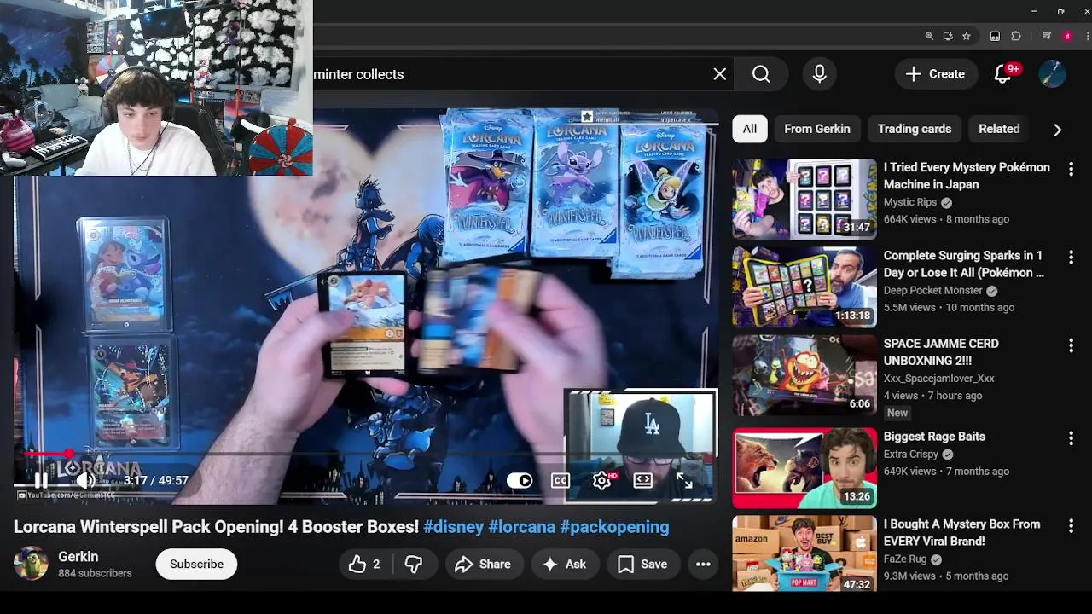Open the media controls icon in toolbar

tap(1047, 36)
